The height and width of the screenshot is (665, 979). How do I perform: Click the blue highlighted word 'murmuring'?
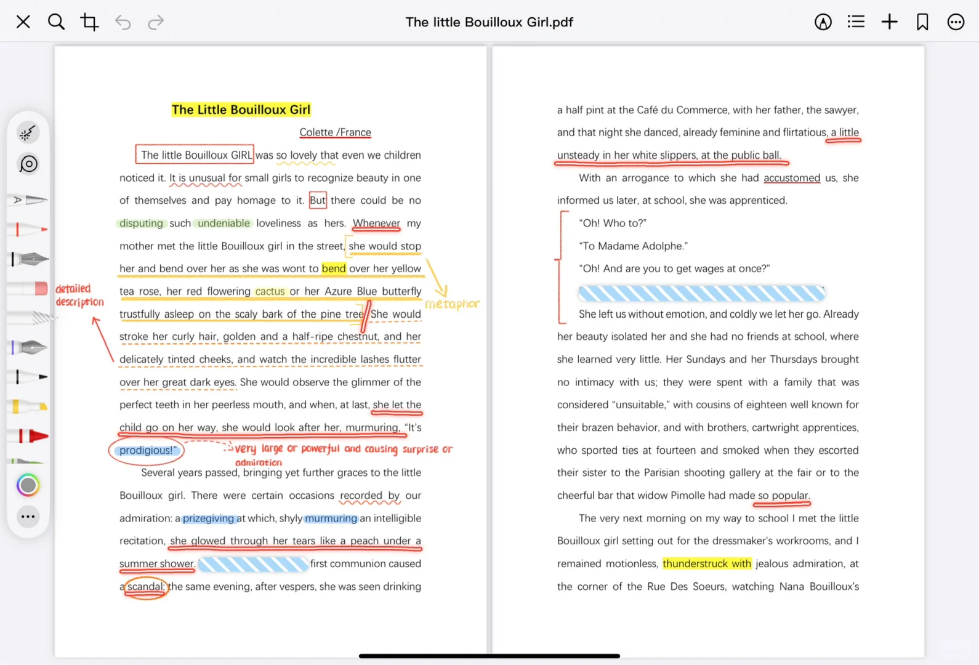331,518
